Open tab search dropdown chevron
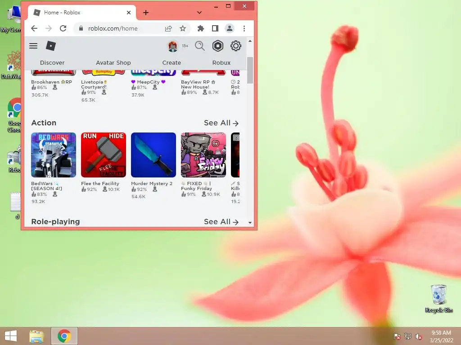The image size is (461, 345). (199, 13)
